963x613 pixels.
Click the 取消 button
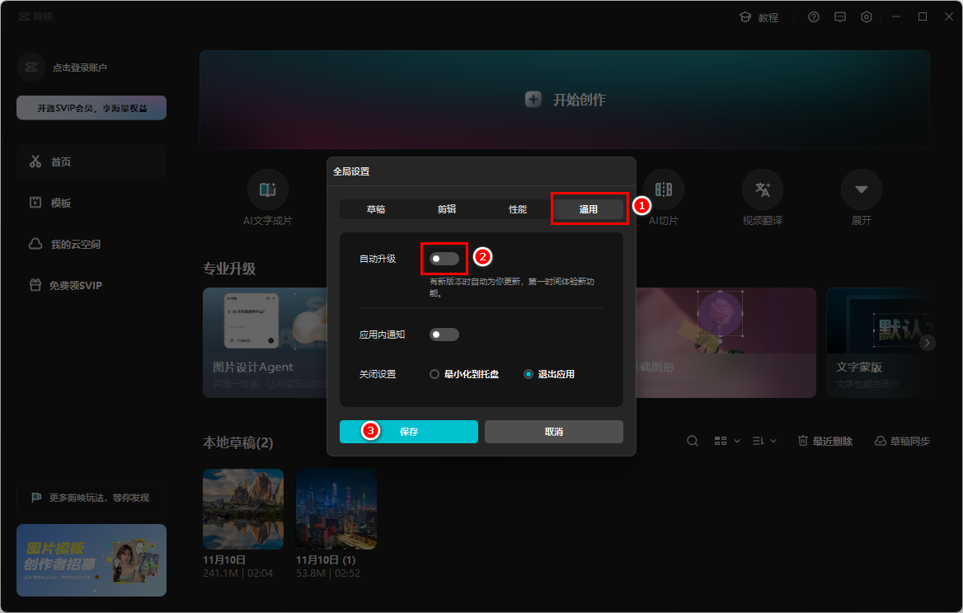553,432
